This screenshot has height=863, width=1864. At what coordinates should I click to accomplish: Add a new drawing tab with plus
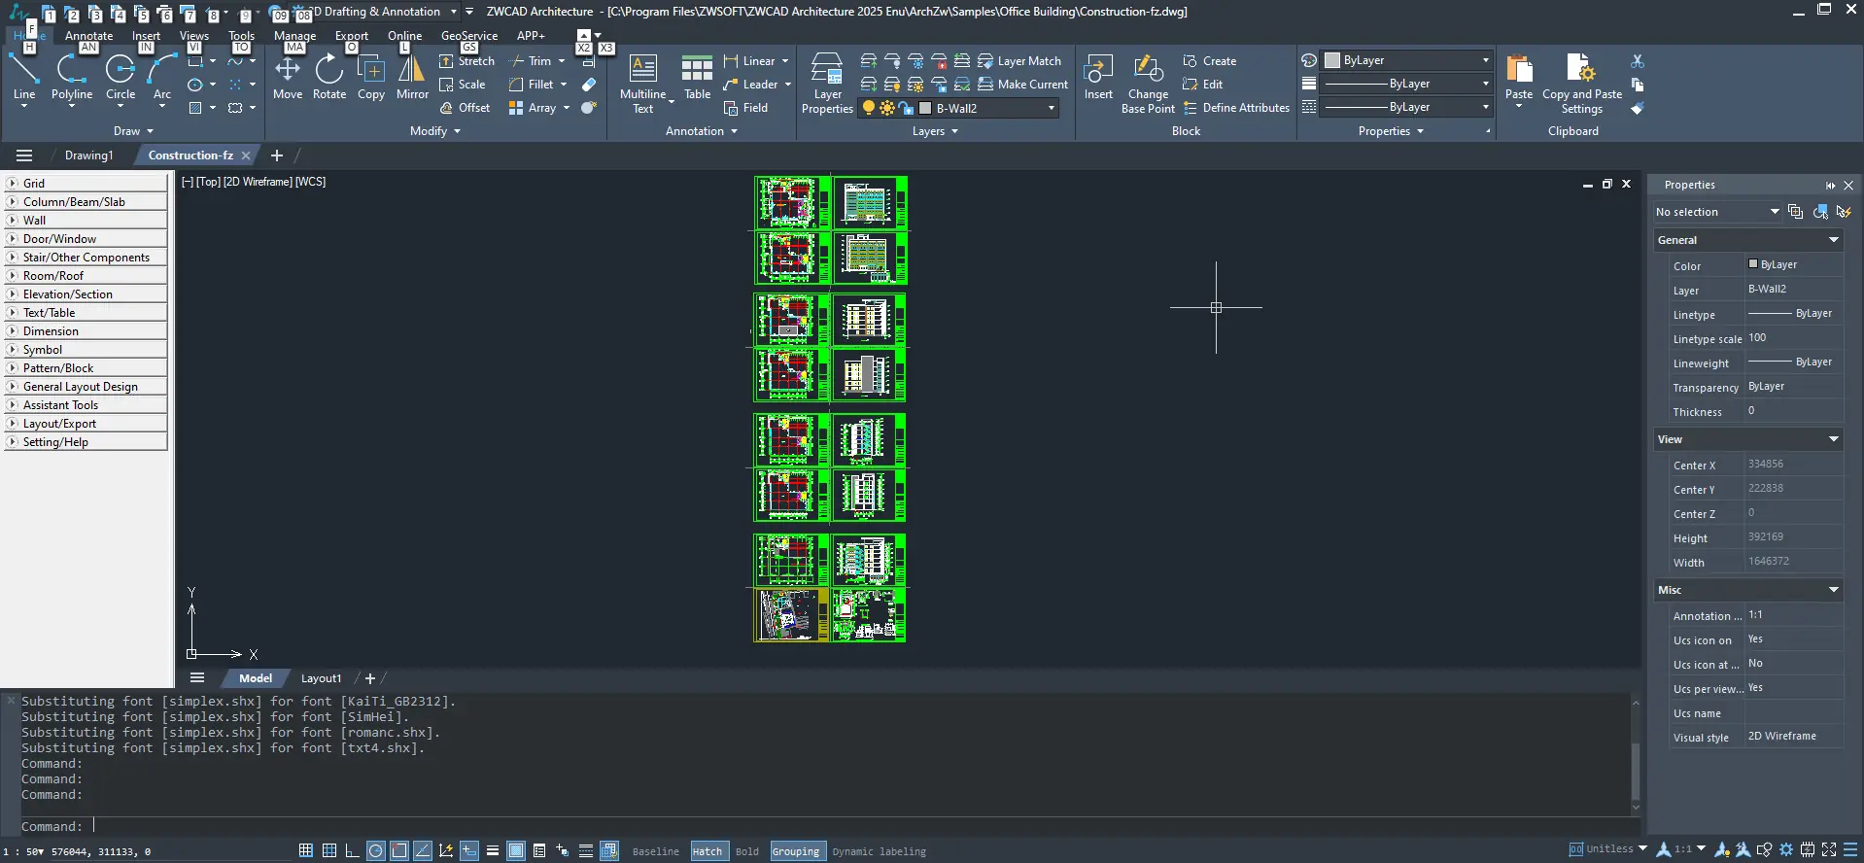277,155
